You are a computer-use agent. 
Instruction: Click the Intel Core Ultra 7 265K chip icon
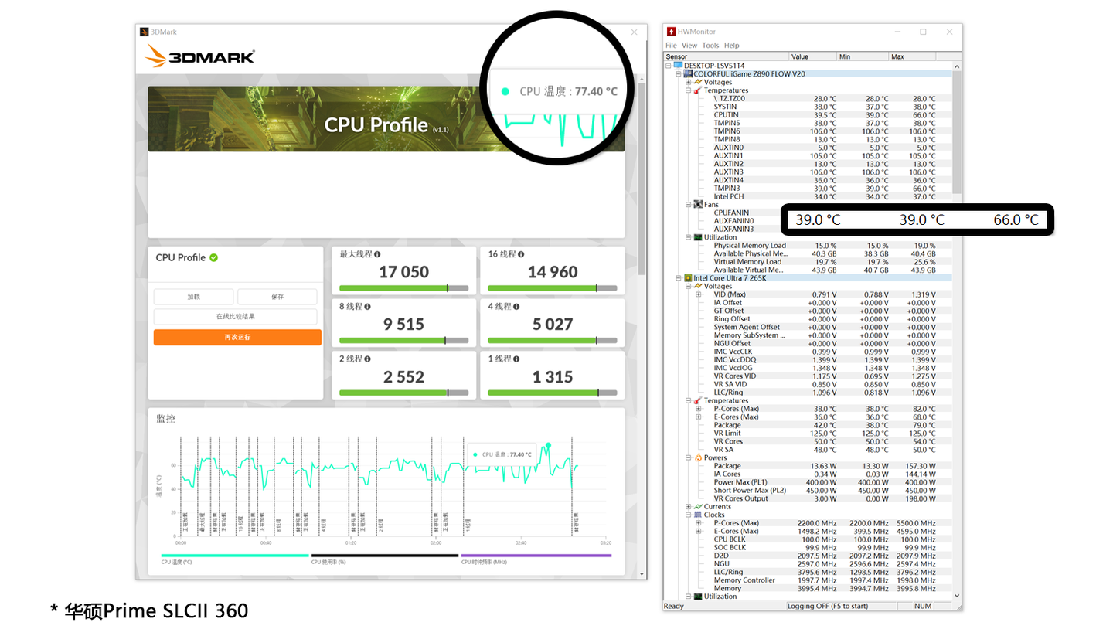pos(686,277)
